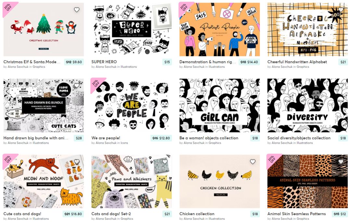Like the Animal Skin Seamless Patterns item

[x=341, y=161]
